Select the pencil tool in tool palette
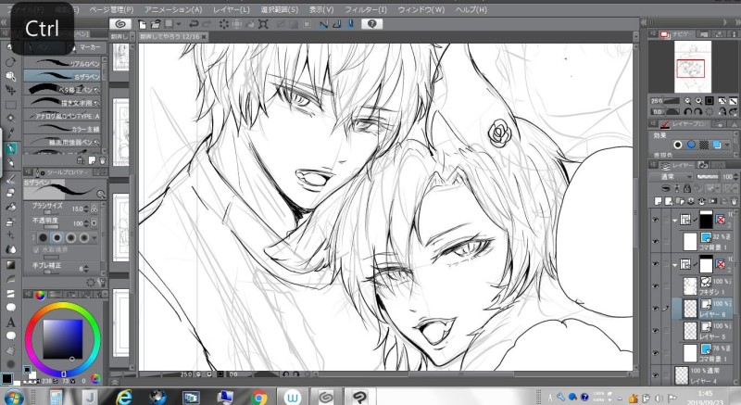Viewport: 741px width, 405px height. pos(10,163)
